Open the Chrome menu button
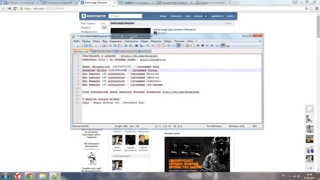Image resolution: width=320 pixels, height=180 pixels. [316, 8]
